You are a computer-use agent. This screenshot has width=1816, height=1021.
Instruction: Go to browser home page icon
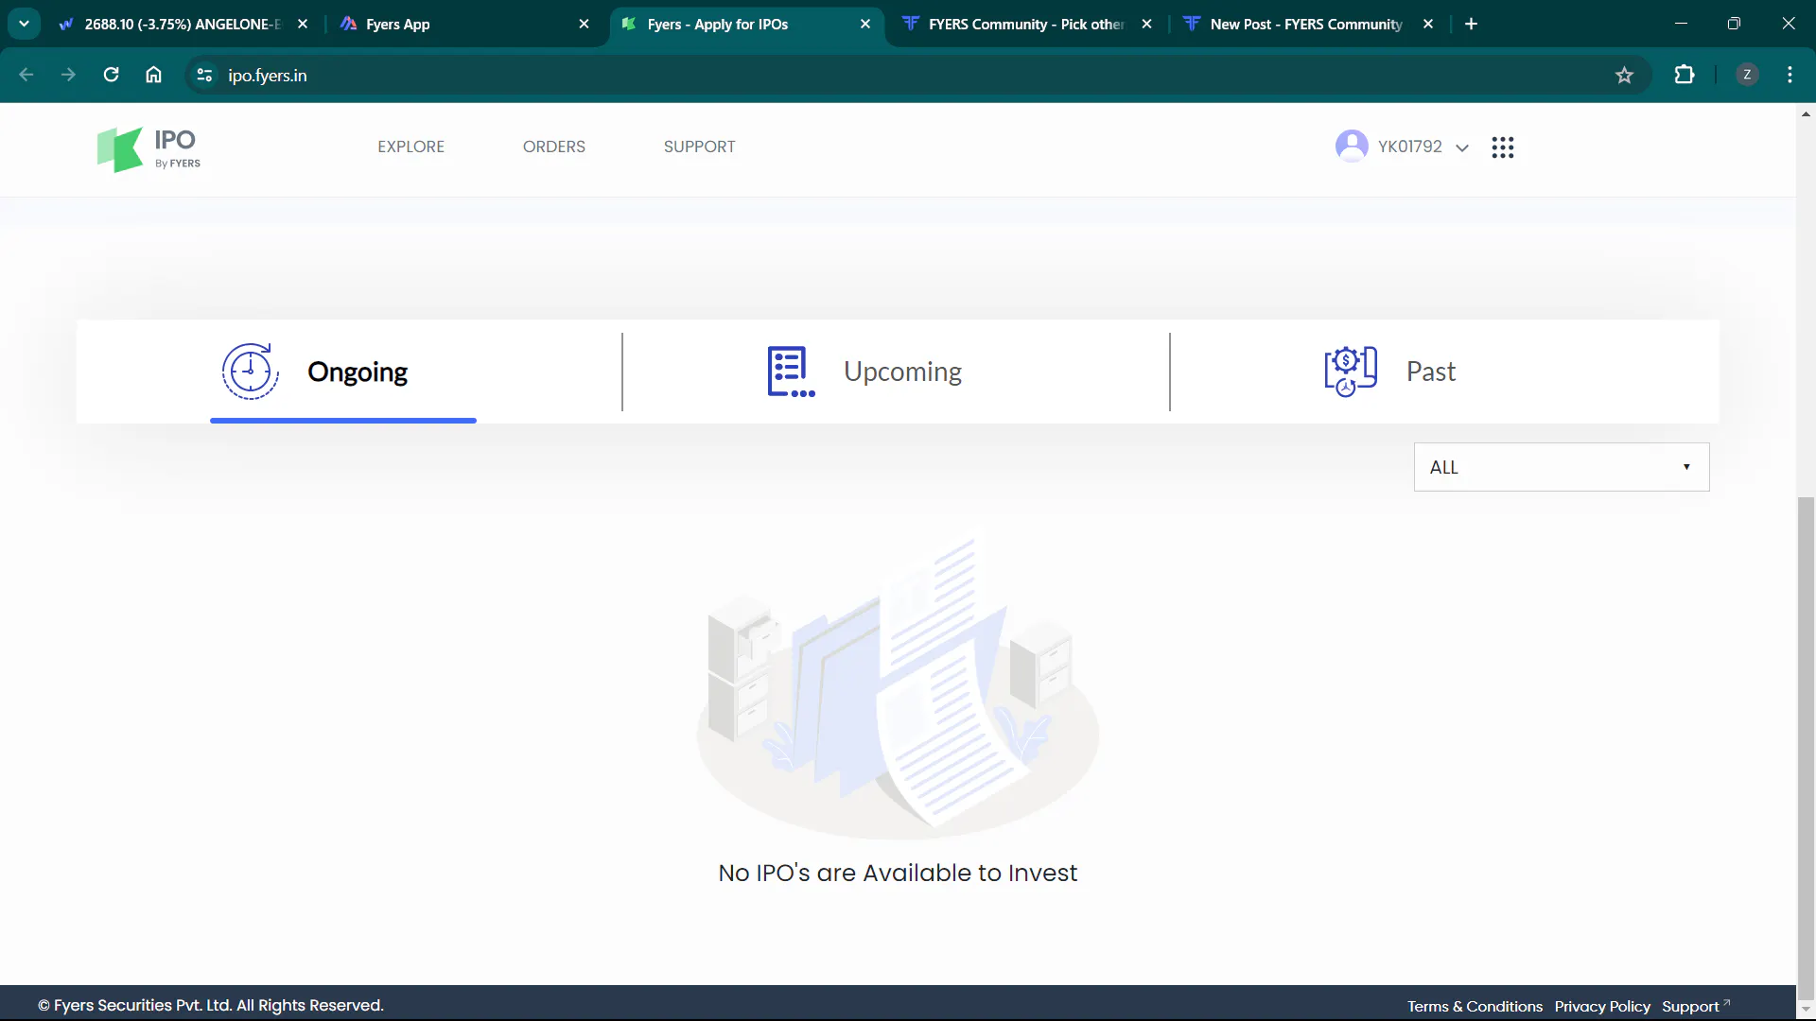(153, 75)
